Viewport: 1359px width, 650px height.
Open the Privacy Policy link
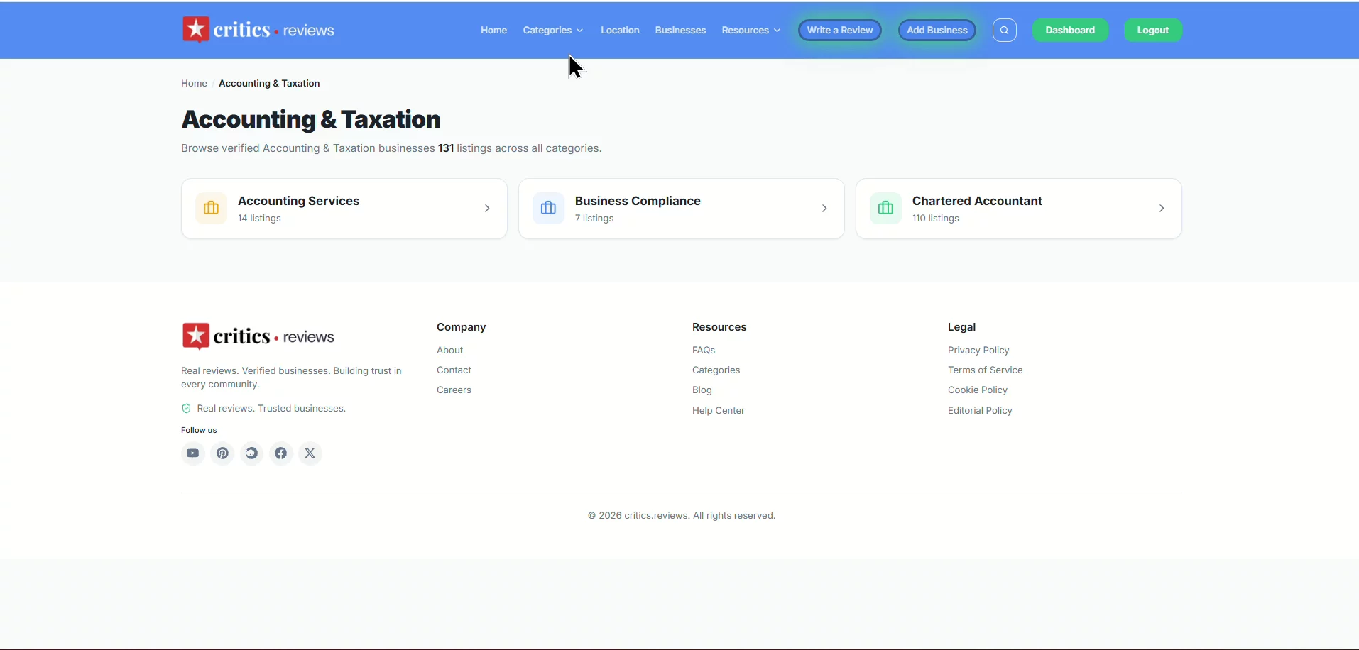tap(978, 351)
